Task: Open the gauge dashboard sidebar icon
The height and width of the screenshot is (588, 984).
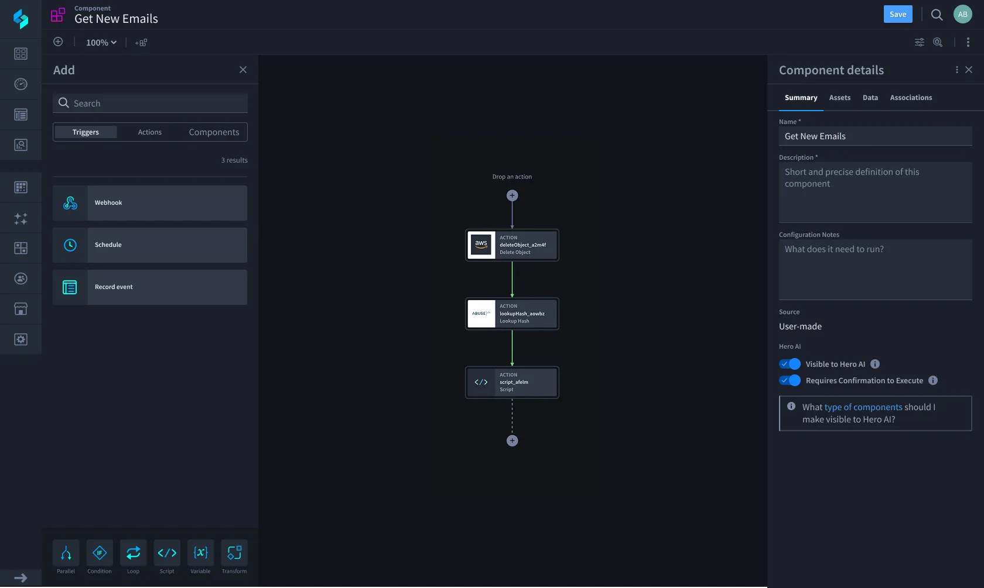Action: (20, 84)
